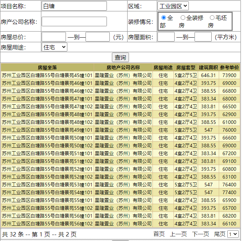The image size is (243, 241).
Task: Select the address 白塘景苑54幢101
Action: [x=47, y=192]
